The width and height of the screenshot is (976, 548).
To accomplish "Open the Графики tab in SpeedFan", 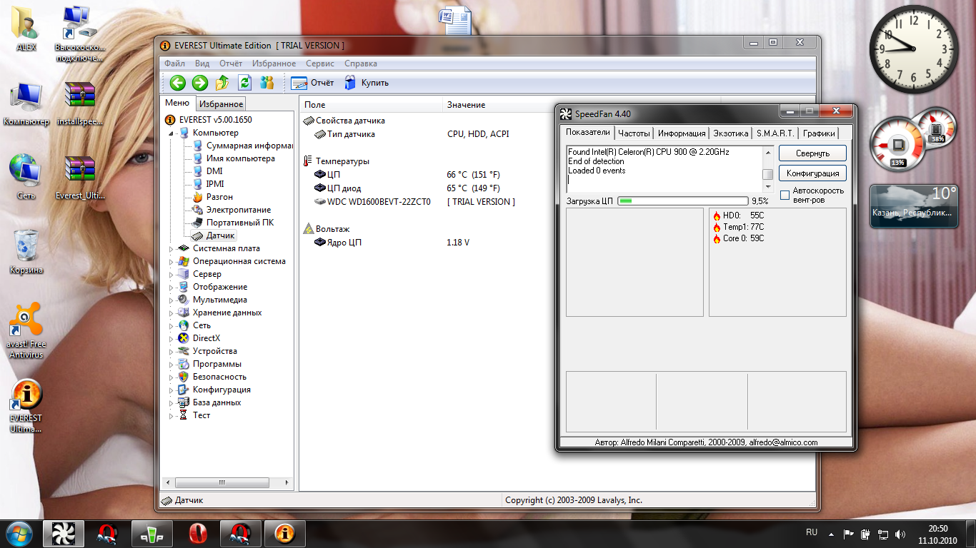I will pyautogui.click(x=818, y=133).
